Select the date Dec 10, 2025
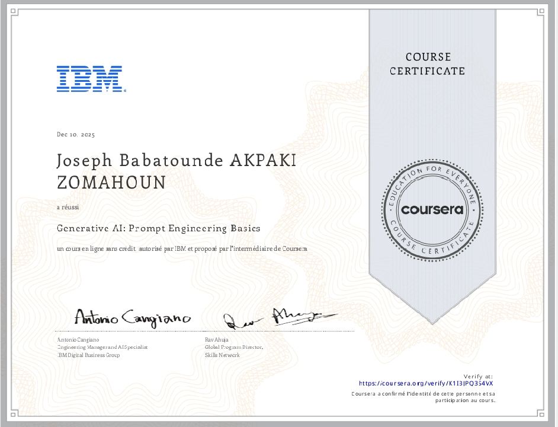Image resolution: width=558 pixels, height=427 pixels. click(75, 135)
